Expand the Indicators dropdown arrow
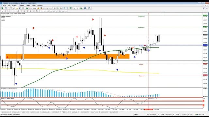The width and height of the screenshot is (209, 117). 83,8
